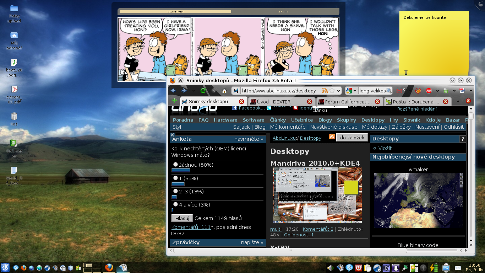The height and width of the screenshot is (273, 485).
Task: Reload the page with green refresh icon
Action: click(203, 91)
